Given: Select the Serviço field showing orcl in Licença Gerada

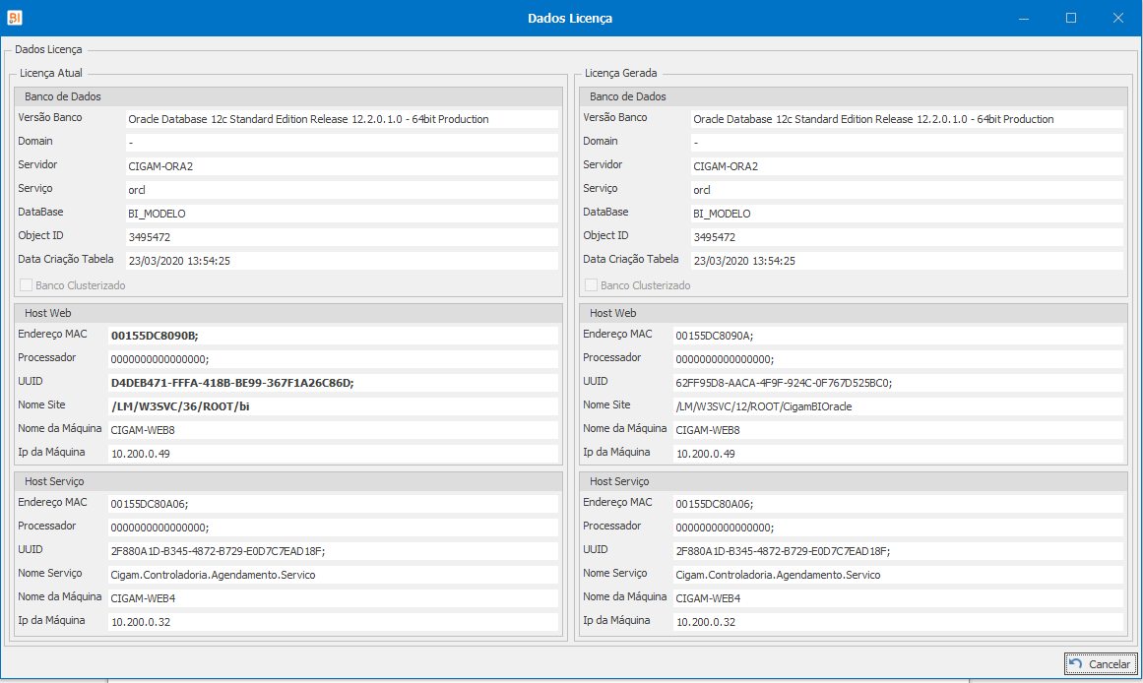Looking at the screenshot, I should pyautogui.click(x=906, y=190).
